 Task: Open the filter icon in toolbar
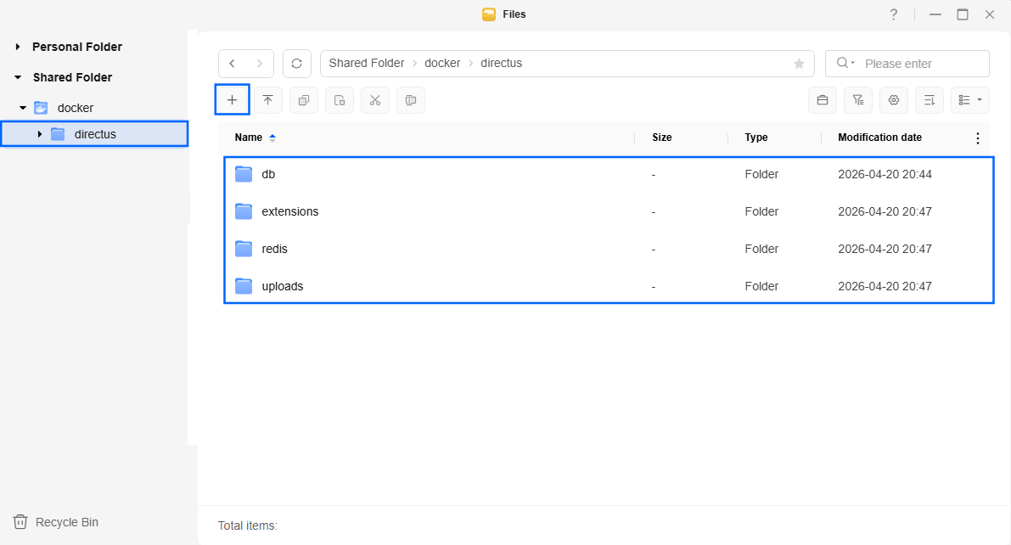point(858,100)
